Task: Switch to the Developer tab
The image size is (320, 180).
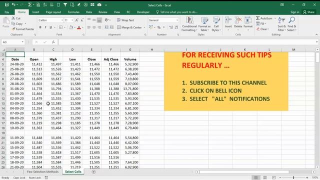Action: click(x=143, y=12)
